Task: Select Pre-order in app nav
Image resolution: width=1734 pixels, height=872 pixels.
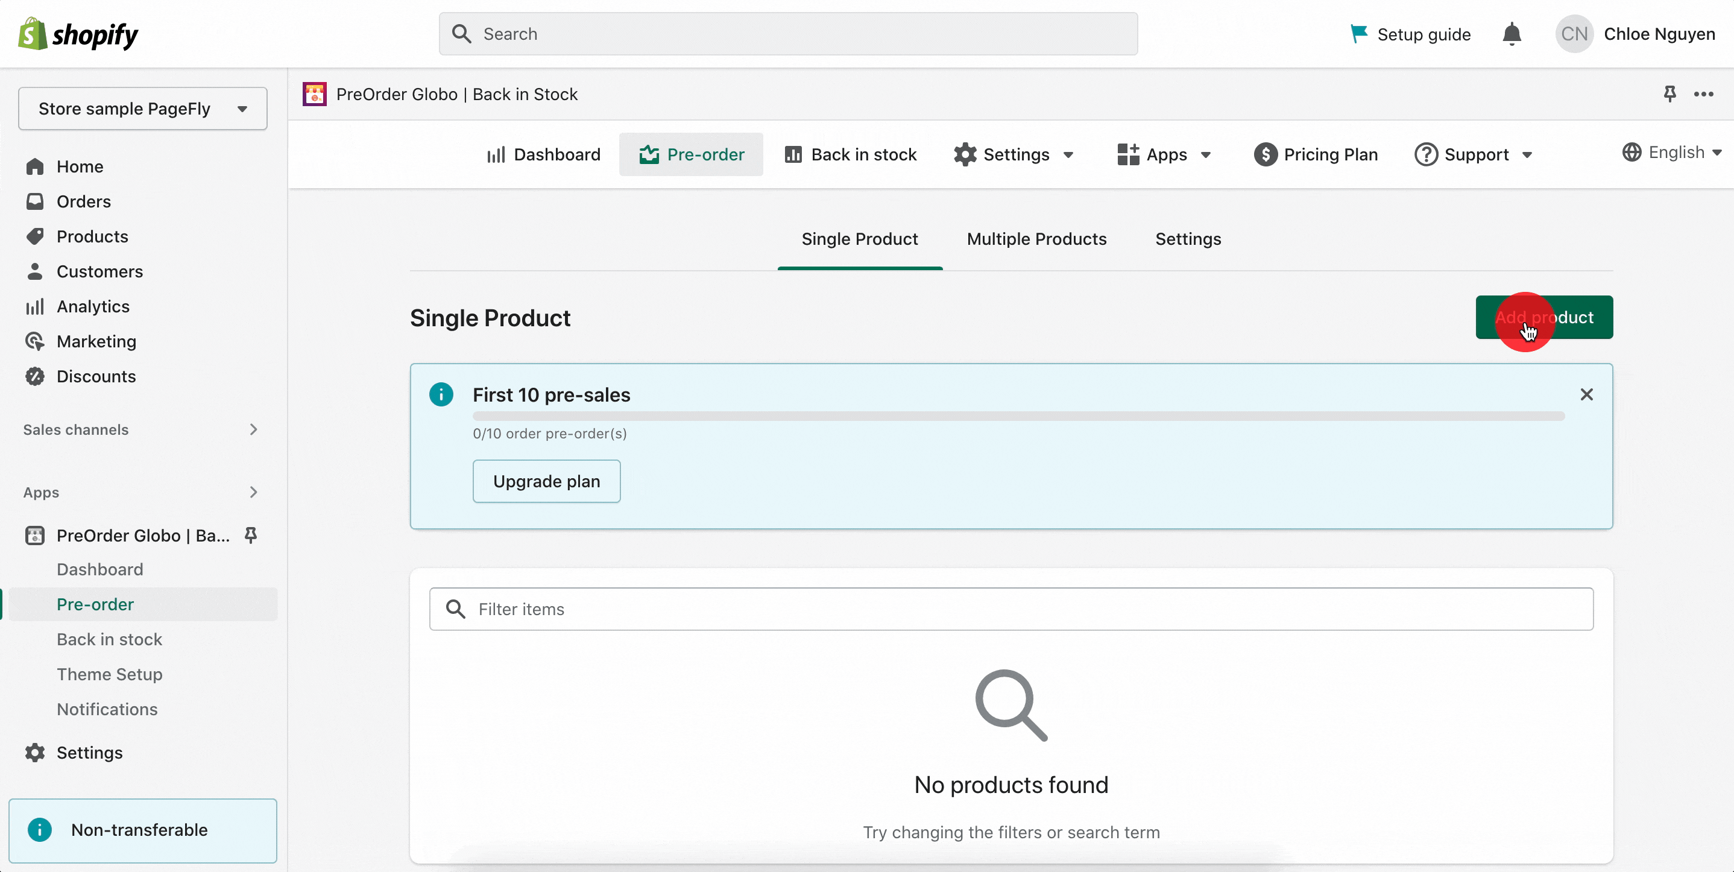Action: 692,154
